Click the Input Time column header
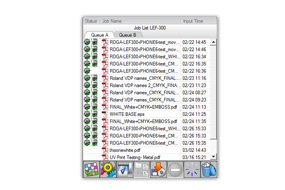 pyautogui.click(x=198, y=21)
